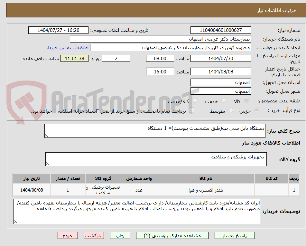The height and width of the screenshot is (246, 306).
Task: Select the خدمت radio option
Action: pyautogui.click(x=224, y=100)
